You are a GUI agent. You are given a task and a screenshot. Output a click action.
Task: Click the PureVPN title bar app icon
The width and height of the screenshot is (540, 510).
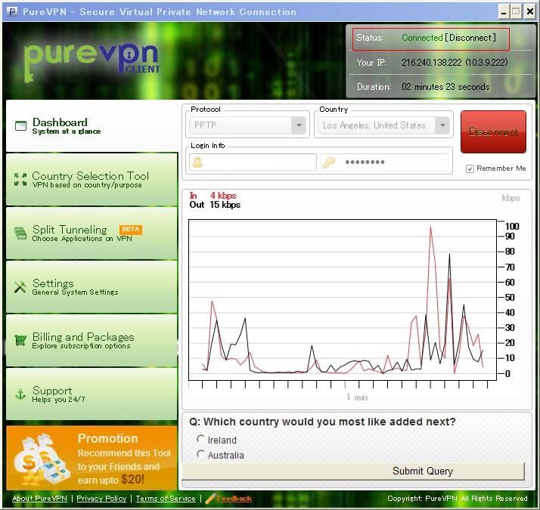(x=12, y=11)
